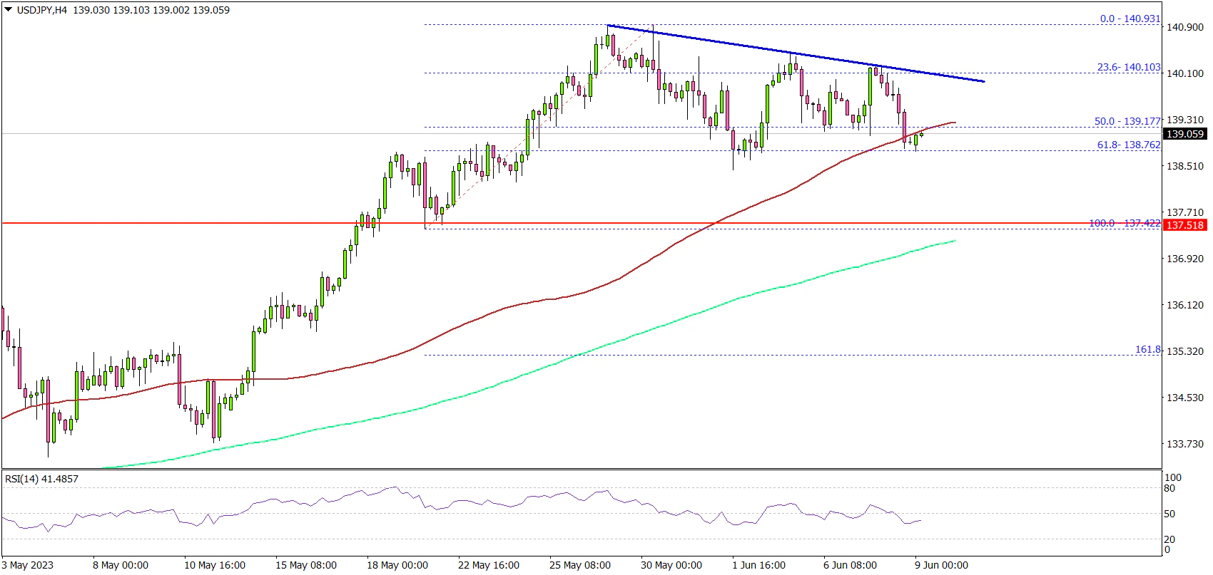
Task: Click the RSI(14) 41.4857 indicator label
Action: (x=41, y=479)
